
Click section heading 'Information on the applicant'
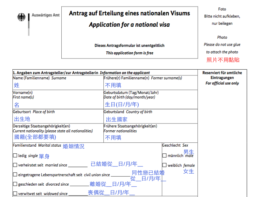click(125, 73)
